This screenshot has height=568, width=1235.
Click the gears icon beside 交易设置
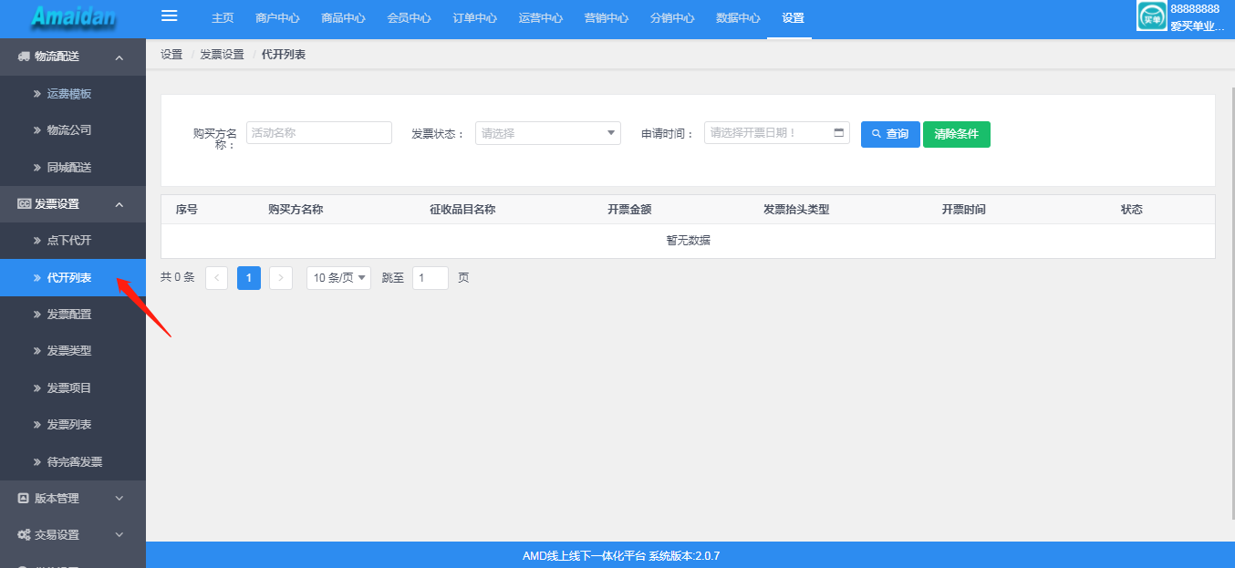[x=24, y=535]
